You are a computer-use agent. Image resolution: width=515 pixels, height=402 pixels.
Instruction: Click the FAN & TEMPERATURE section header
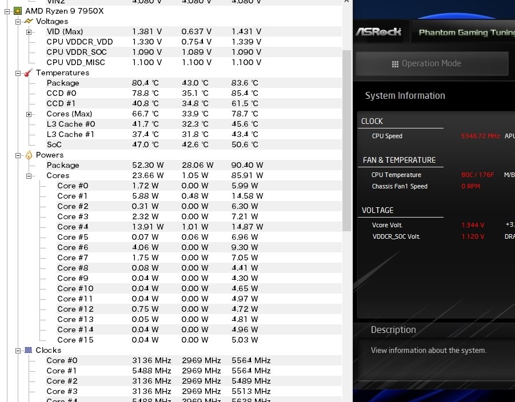pyautogui.click(x=399, y=160)
